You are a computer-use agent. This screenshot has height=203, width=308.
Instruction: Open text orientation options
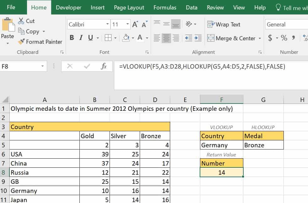coord(189,24)
